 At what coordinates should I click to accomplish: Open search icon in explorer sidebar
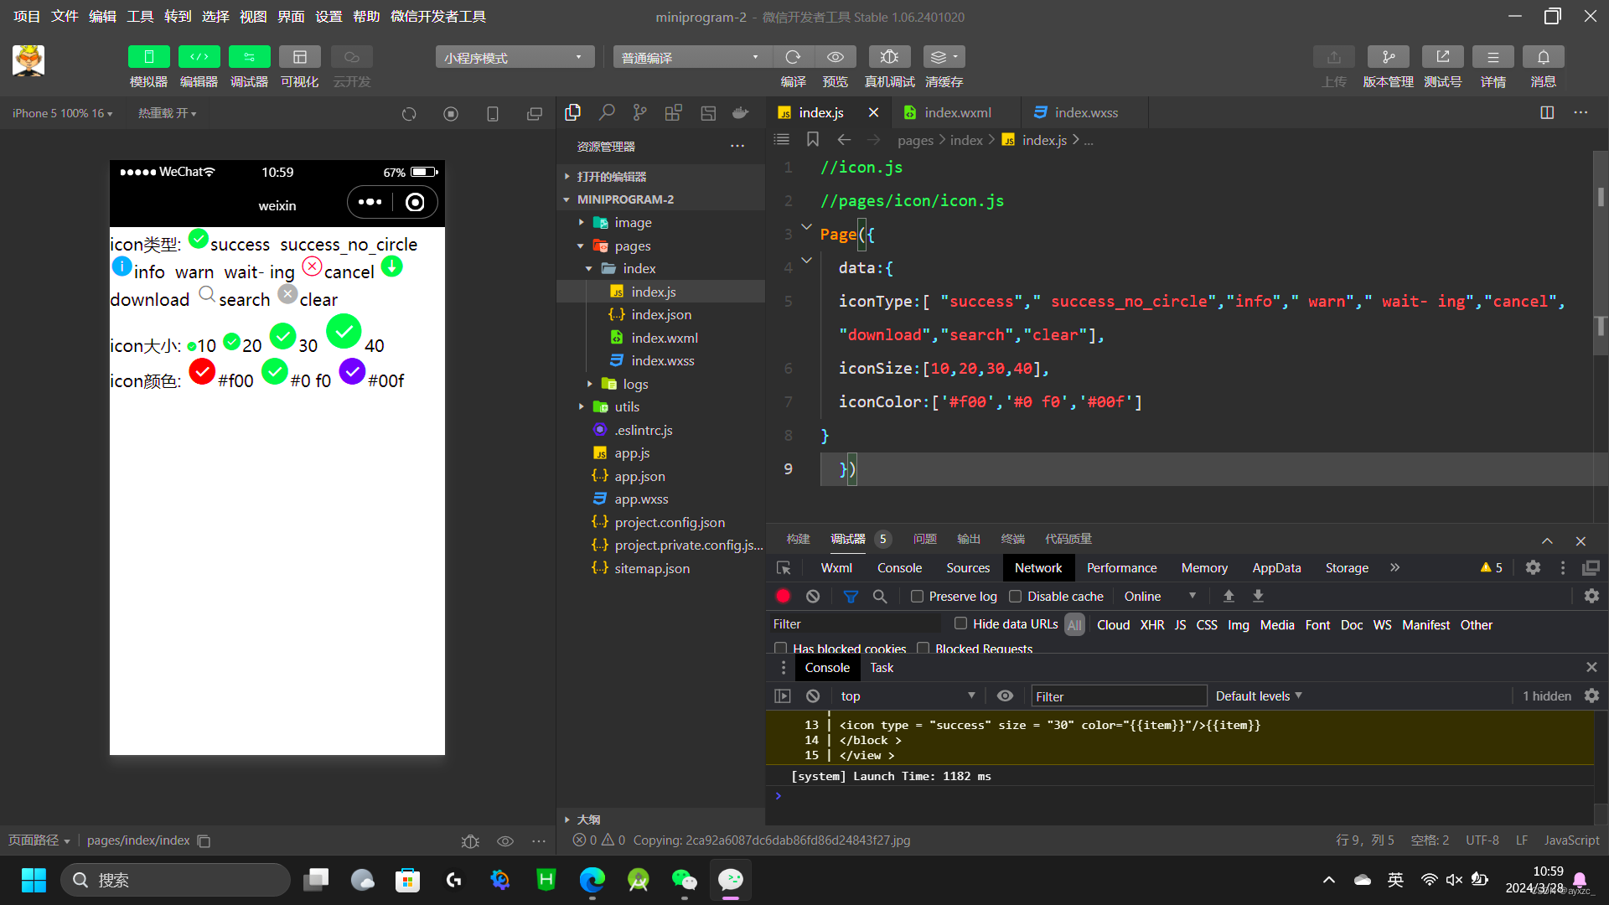(x=607, y=113)
